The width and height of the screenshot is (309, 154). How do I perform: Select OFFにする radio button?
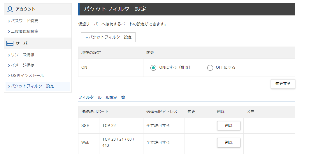click(210, 68)
